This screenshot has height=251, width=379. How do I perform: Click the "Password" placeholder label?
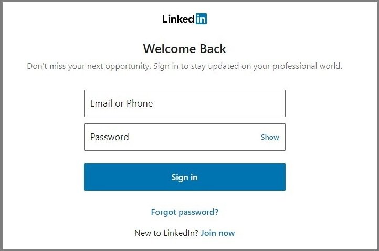109,137
